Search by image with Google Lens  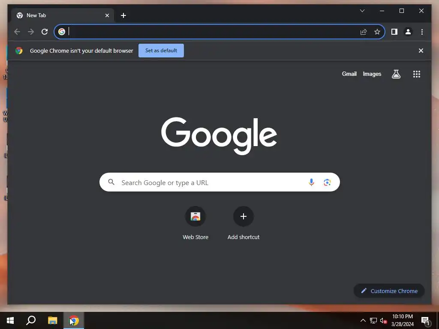click(x=327, y=182)
